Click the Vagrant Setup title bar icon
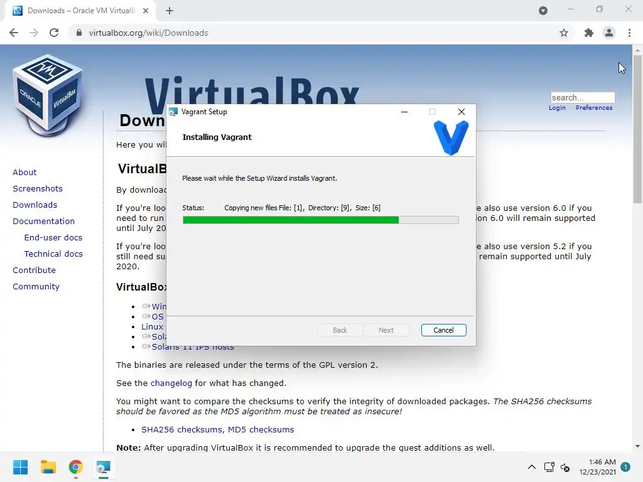 tap(173, 112)
